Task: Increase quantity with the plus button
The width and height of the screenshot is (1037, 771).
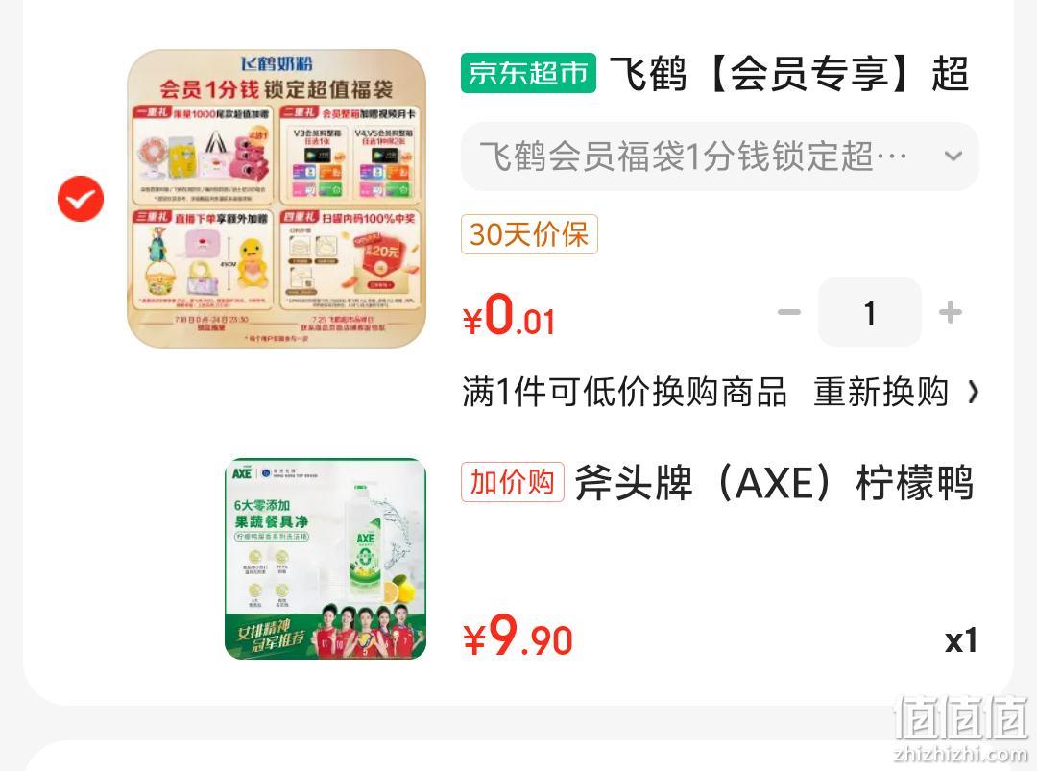Action: 951,312
